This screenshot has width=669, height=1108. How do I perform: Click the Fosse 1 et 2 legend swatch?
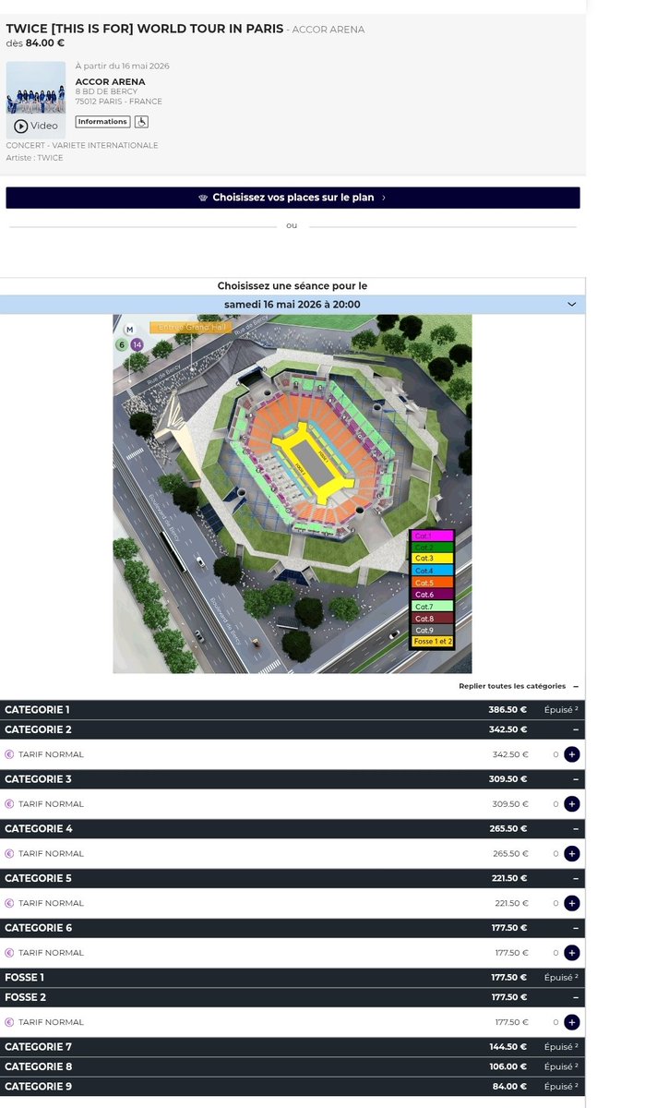(x=433, y=641)
